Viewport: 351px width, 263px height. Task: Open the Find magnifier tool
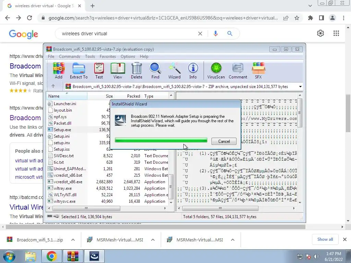click(x=155, y=71)
